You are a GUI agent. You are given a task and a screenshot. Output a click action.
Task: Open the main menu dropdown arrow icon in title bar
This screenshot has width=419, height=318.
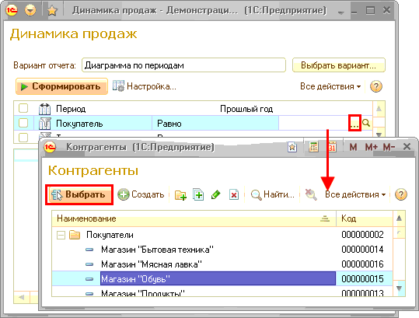(x=30, y=10)
